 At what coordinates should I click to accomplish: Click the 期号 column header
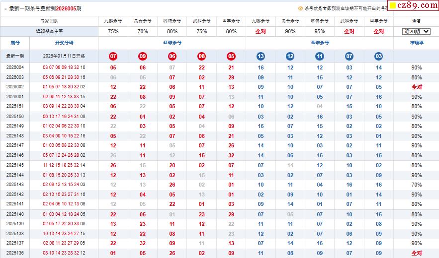[x=15, y=43]
